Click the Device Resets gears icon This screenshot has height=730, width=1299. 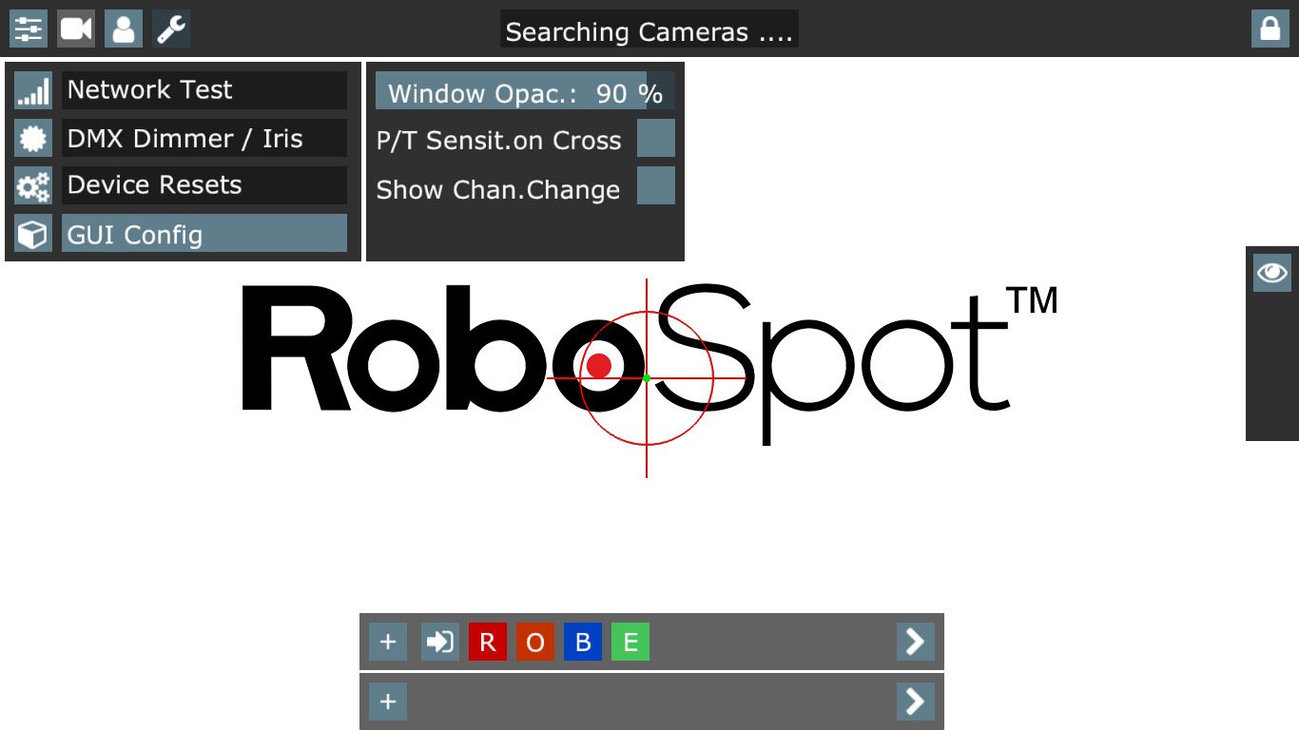click(33, 185)
